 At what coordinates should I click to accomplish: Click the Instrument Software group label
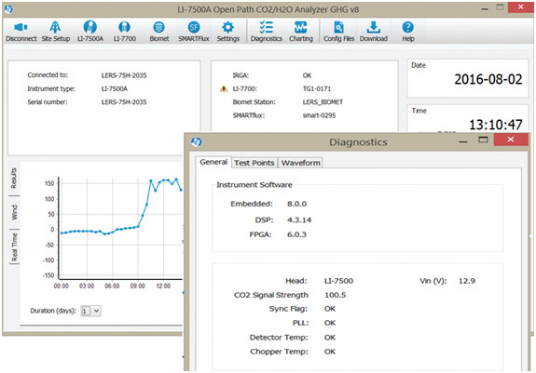click(x=254, y=185)
